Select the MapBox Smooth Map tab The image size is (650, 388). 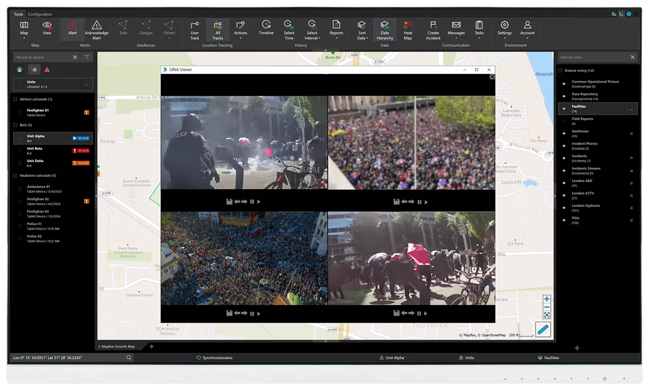click(117, 346)
